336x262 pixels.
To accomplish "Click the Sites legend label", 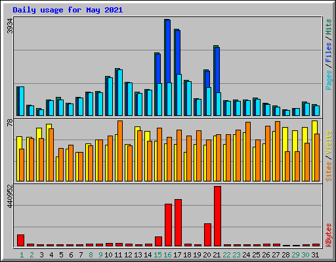I will coord(328,172).
